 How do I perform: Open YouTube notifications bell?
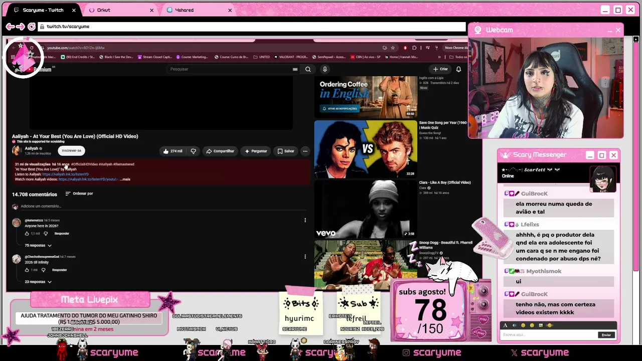458,69
